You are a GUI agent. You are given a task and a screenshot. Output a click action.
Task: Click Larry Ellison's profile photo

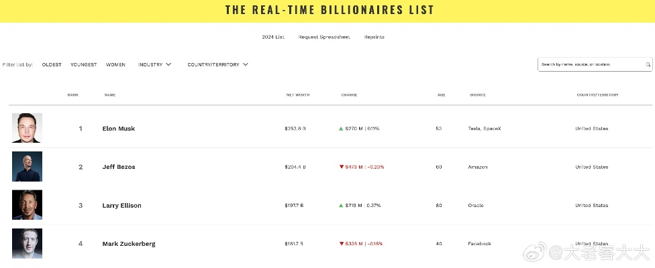[27, 205]
